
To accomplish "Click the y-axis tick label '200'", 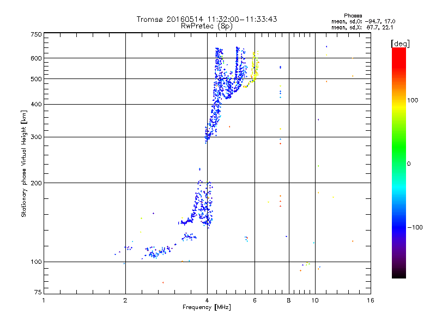I will [36, 183].
